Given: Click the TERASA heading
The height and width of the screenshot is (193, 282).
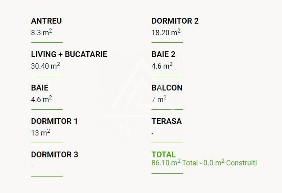Looking at the screenshot, I should (x=167, y=121).
